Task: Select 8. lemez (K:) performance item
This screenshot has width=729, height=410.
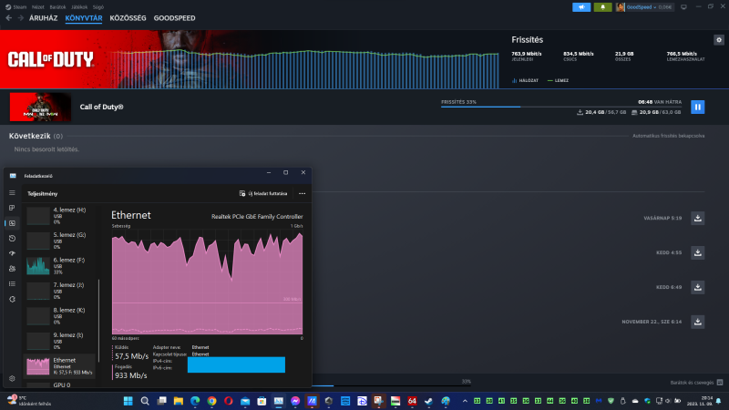Action: (59, 316)
